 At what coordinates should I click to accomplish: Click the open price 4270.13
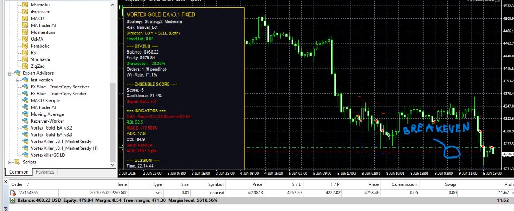pos(256,193)
